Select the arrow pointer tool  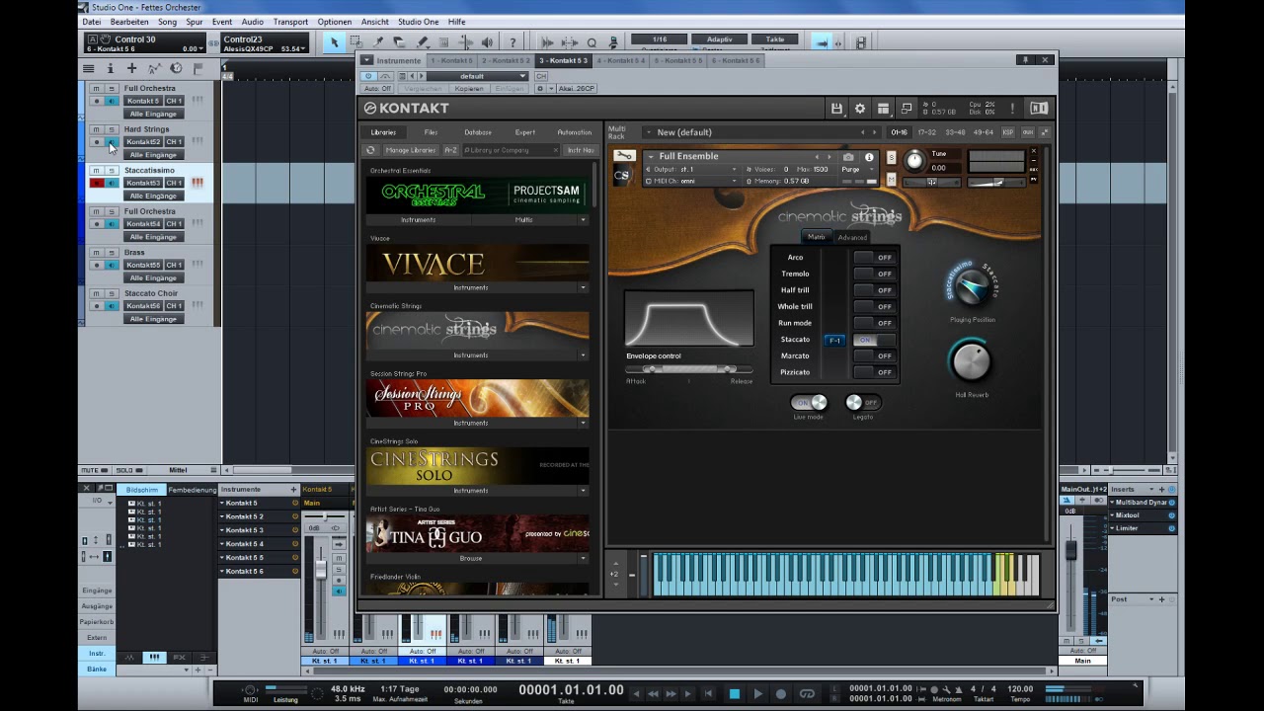coord(334,42)
